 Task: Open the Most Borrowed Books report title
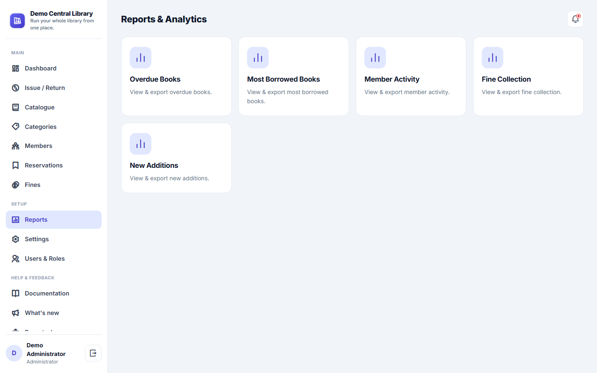tap(284, 79)
